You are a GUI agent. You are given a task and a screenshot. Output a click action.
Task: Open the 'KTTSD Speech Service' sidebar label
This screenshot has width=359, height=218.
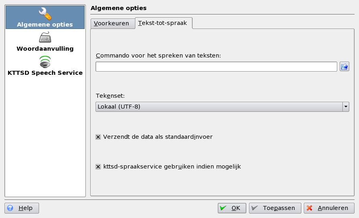pos(45,73)
